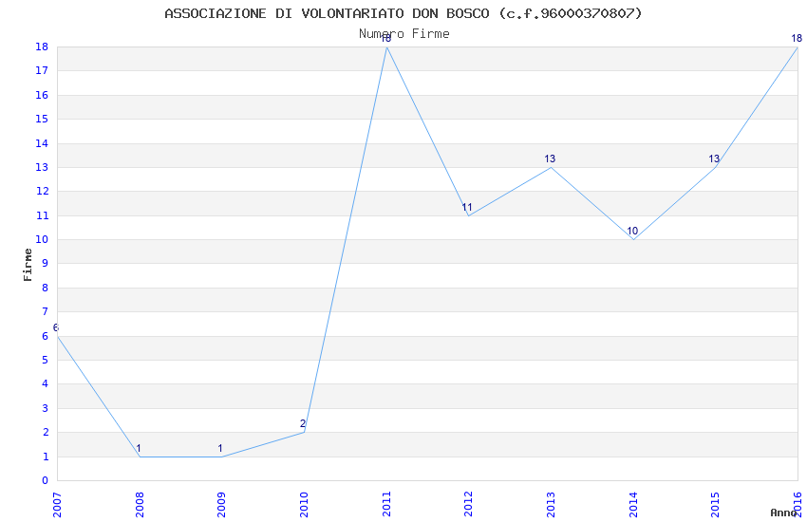
Task: Select x-axis year label 2014
Action: pyautogui.click(x=633, y=505)
